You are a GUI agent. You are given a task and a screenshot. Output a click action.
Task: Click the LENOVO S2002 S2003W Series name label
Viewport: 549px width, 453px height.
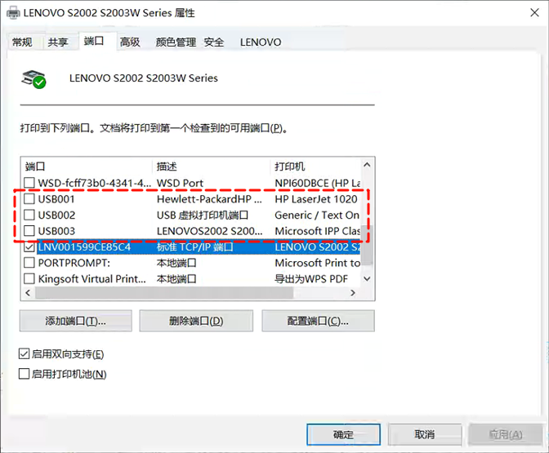point(144,78)
